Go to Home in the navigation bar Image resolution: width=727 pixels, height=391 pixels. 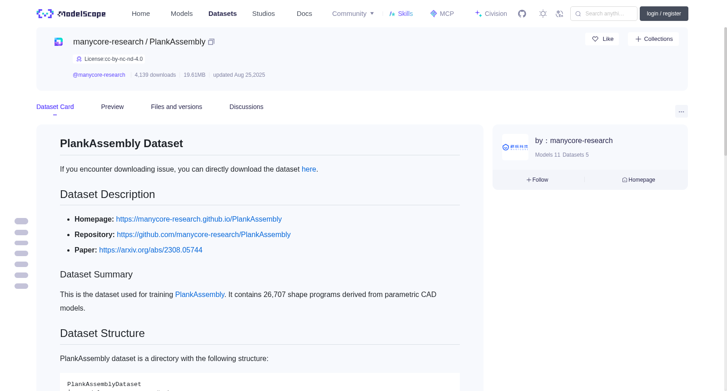point(141,14)
